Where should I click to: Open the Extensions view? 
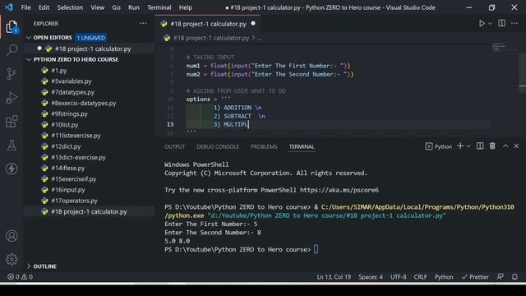pyautogui.click(x=12, y=121)
